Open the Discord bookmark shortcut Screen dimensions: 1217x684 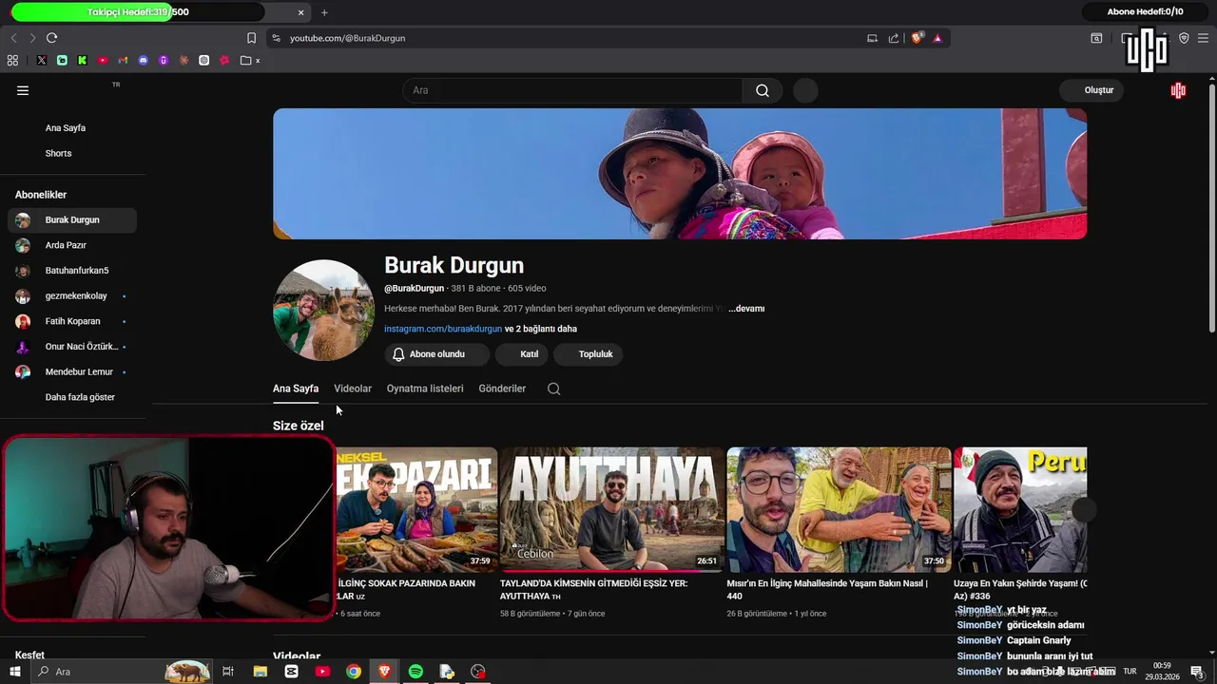coord(144,60)
